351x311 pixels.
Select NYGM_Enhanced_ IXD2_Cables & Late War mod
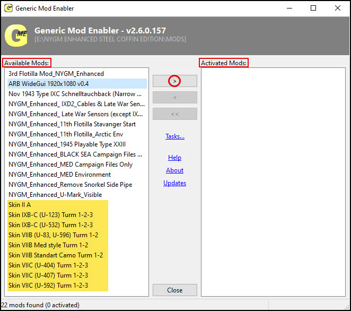pyautogui.click(x=77, y=103)
